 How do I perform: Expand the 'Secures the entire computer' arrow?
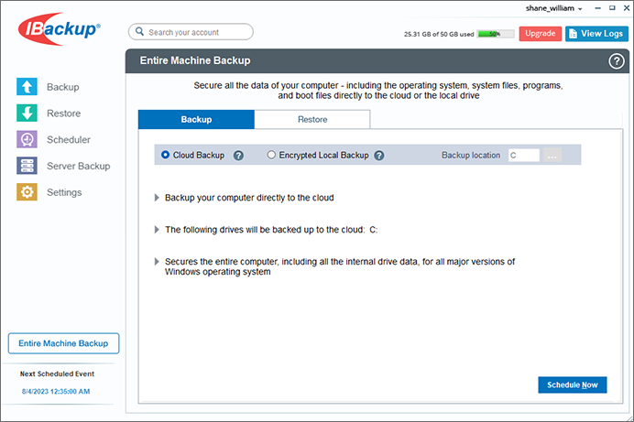pyautogui.click(x=157, y=261)
